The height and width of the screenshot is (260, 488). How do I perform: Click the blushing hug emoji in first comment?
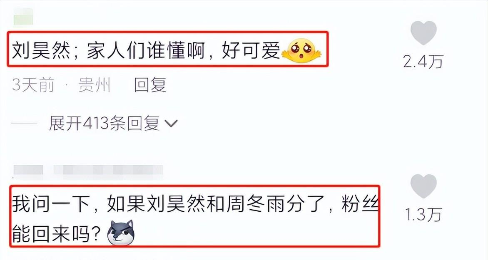coord(301,51)
